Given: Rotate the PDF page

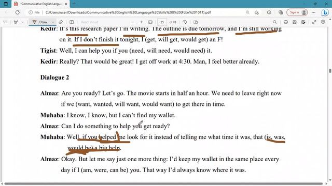Looking at the screenshot, I should coord(185,22).
